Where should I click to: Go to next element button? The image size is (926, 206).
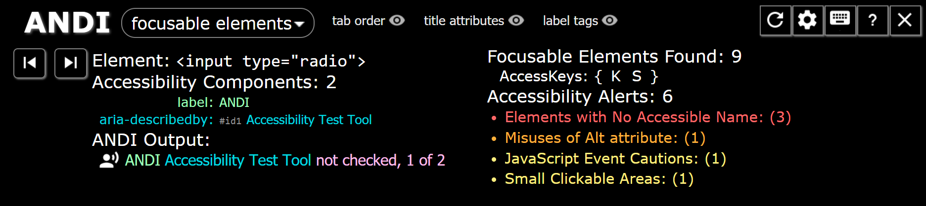click(x=70, y=63)
